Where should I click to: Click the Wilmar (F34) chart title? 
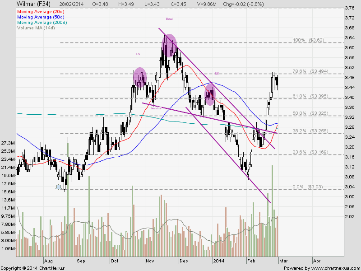pos(33,4)
